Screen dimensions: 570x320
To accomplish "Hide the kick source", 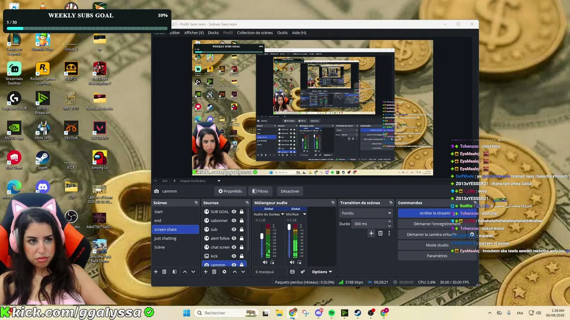I will pyautogui.click(x=234, y=256).
